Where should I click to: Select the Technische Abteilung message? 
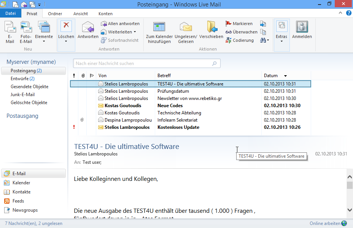[191, 113]
